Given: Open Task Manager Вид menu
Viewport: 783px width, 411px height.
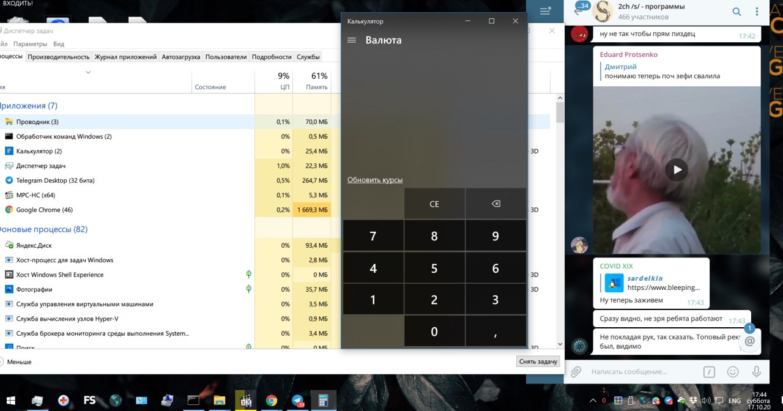Looking at the screenshot, I should [59, 44].
